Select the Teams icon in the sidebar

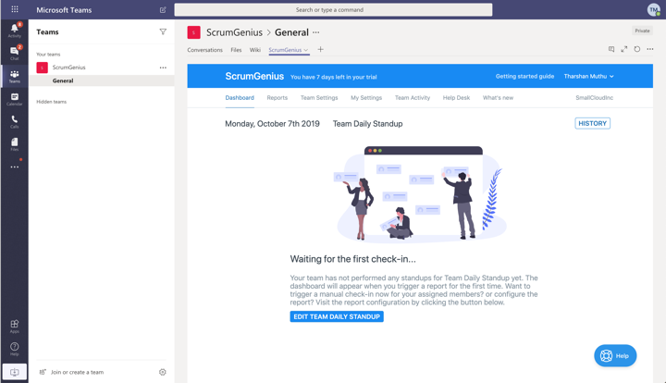[x=15, y=76]
